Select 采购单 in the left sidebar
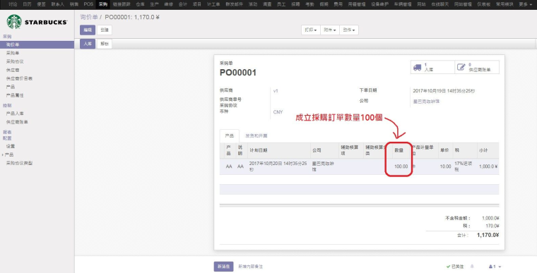537x273 pixels. click(x=13, y=53)
